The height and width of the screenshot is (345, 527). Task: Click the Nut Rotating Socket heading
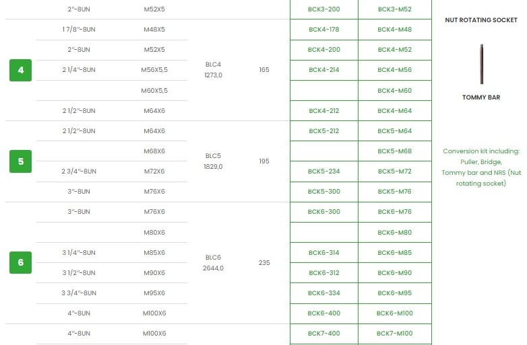point(481,20)
